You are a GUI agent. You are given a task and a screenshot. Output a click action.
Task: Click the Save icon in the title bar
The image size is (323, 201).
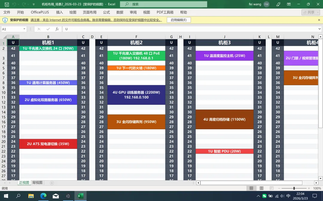click(x=7, y=4)
